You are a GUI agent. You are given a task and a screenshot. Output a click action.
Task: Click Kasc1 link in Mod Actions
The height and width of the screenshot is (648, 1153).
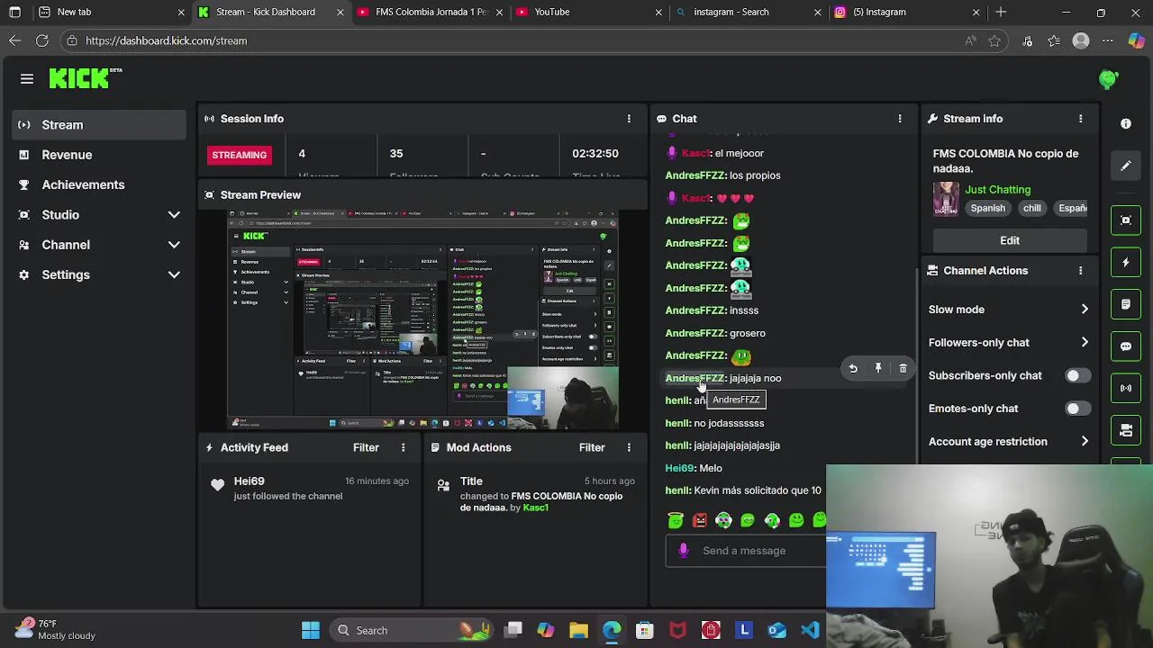[535, 508]
